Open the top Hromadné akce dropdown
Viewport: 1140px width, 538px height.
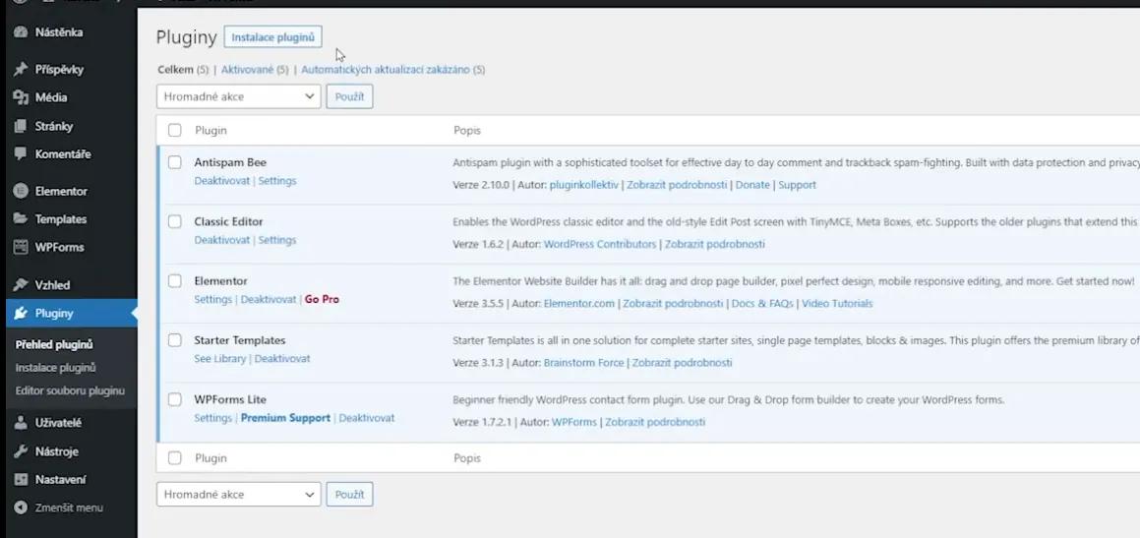tap(238, 96)
